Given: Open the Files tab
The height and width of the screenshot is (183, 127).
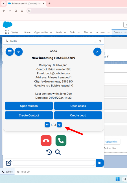Looking at the screenshot, I should click(x=86, y=32).
